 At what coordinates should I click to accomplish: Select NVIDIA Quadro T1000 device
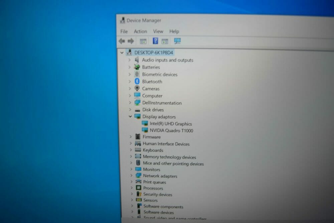[171, 130]
